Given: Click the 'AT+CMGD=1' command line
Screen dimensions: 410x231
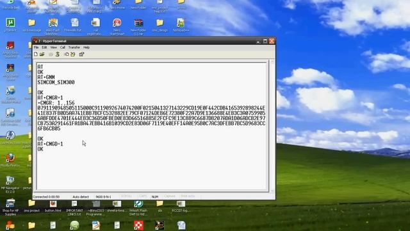Looking at the screenshot, I should [x=50, y=144].
